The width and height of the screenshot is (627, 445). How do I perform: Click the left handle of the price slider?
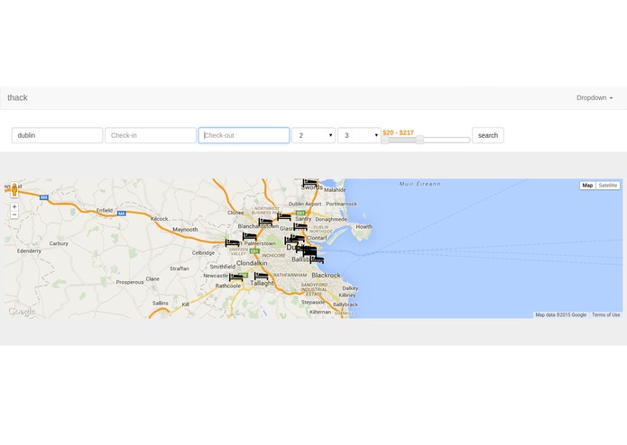tap(384, 140)
